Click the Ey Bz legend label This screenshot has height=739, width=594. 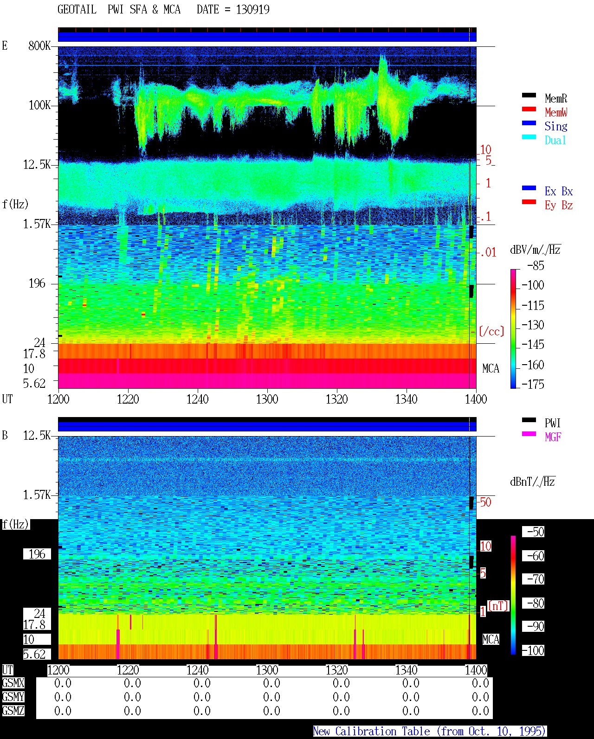[559, 205]
